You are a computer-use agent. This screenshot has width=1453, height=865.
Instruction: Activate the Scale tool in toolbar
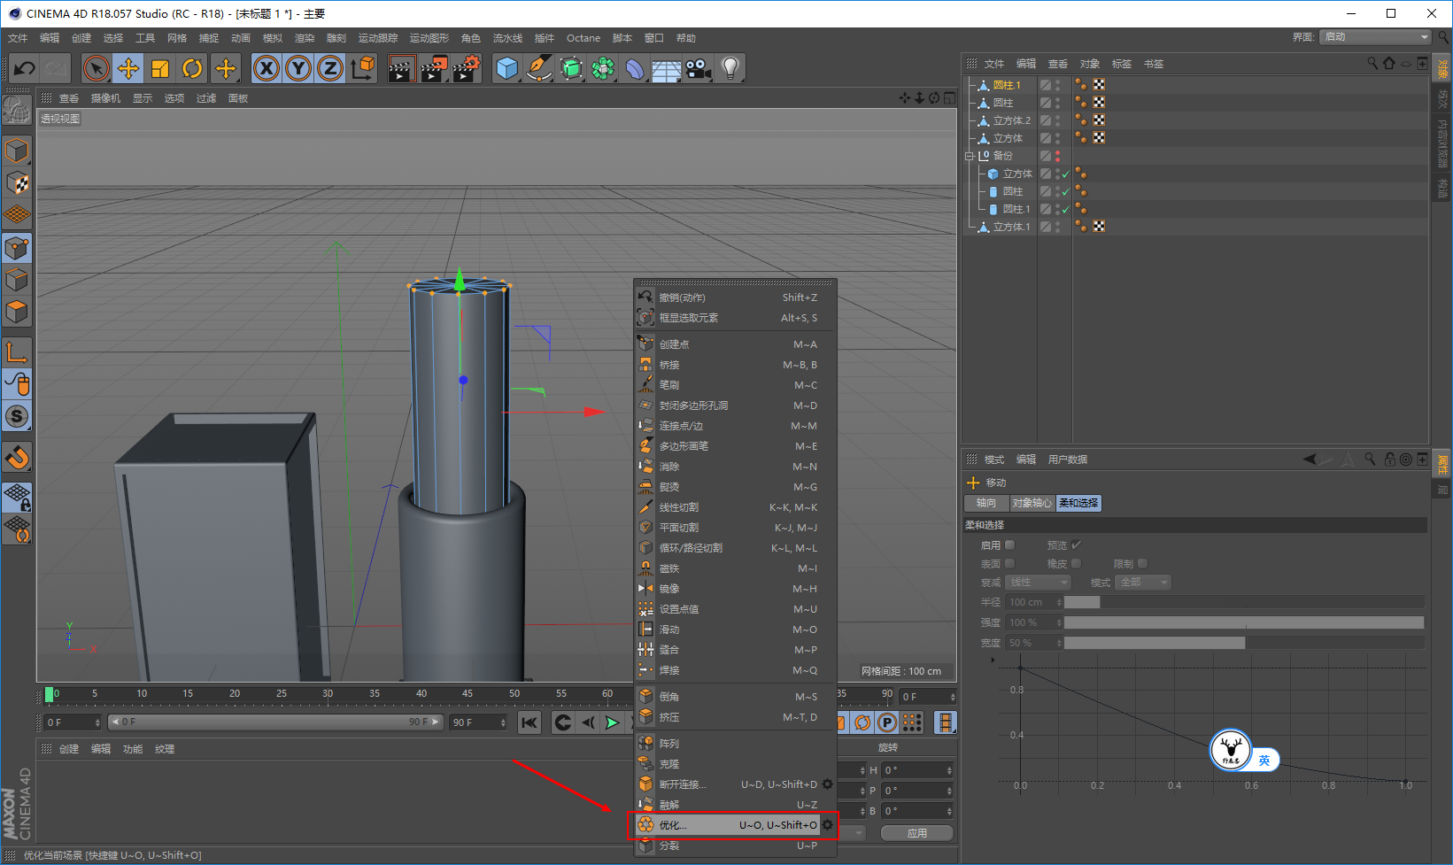tap(160, 68)
